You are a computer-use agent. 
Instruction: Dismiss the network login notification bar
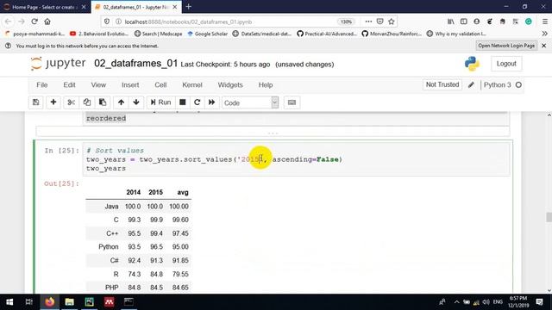544,46
